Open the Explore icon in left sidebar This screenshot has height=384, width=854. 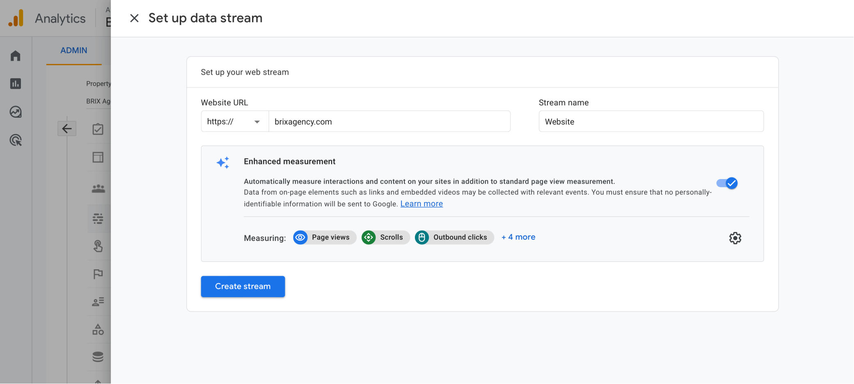coord(16,112)
